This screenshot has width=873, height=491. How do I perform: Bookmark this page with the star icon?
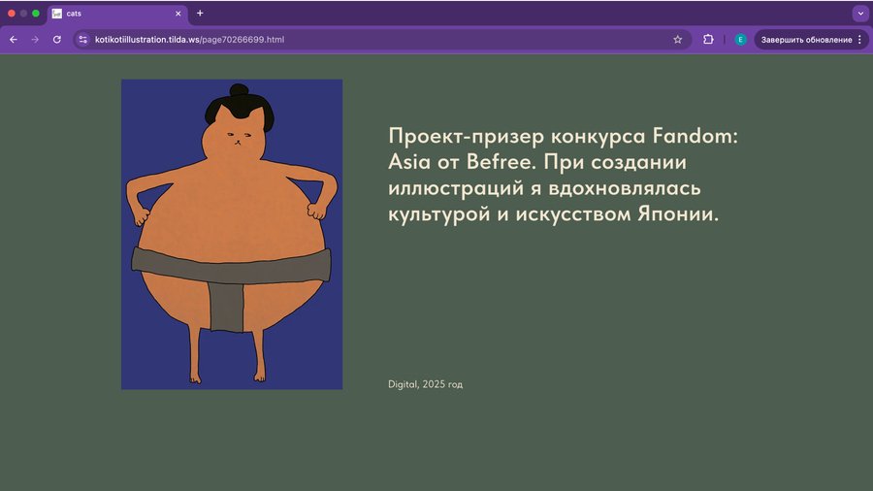[678, 40]
